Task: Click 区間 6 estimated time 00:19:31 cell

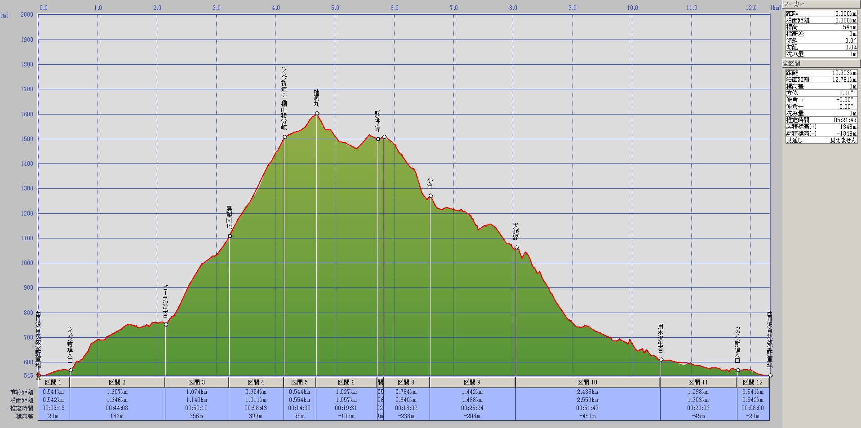Action: coord(346,408)
